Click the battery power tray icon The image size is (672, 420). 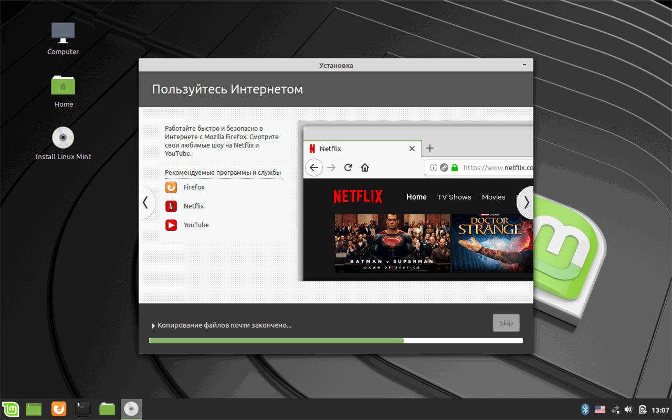pos(642,409)
